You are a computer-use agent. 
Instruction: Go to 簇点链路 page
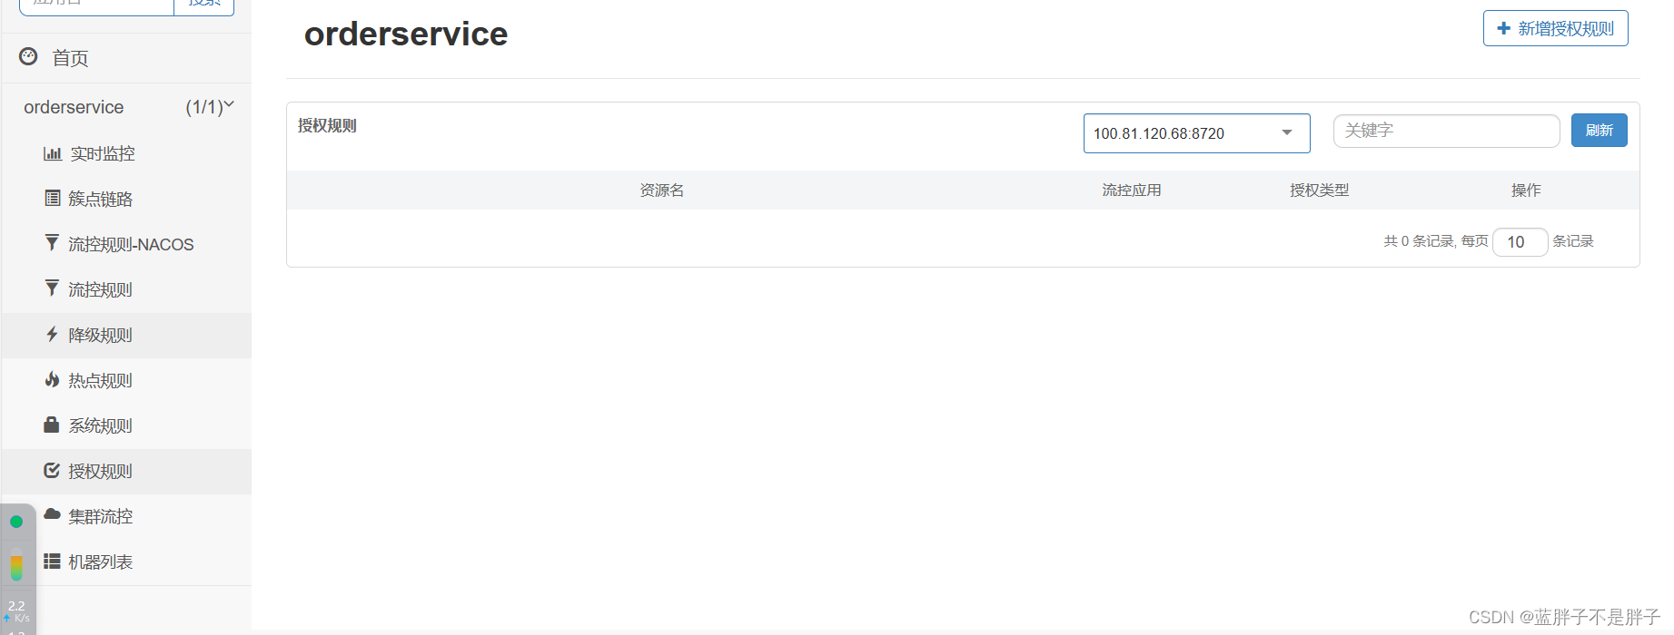[x=126, y=200]
